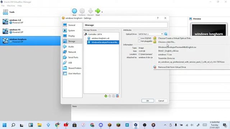Image resolution: width=230 pixels, height=129 pixels.
Task: Select 'Choose a disk file...' menu entry
Action: (167, 42)
